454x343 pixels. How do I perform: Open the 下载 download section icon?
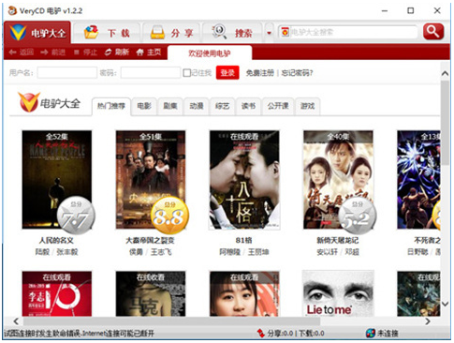(x=91, y=33)
